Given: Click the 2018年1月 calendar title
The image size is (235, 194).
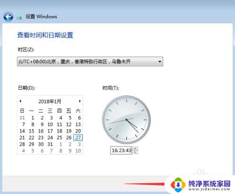Looking at the screenshot, I should (50, 101).
